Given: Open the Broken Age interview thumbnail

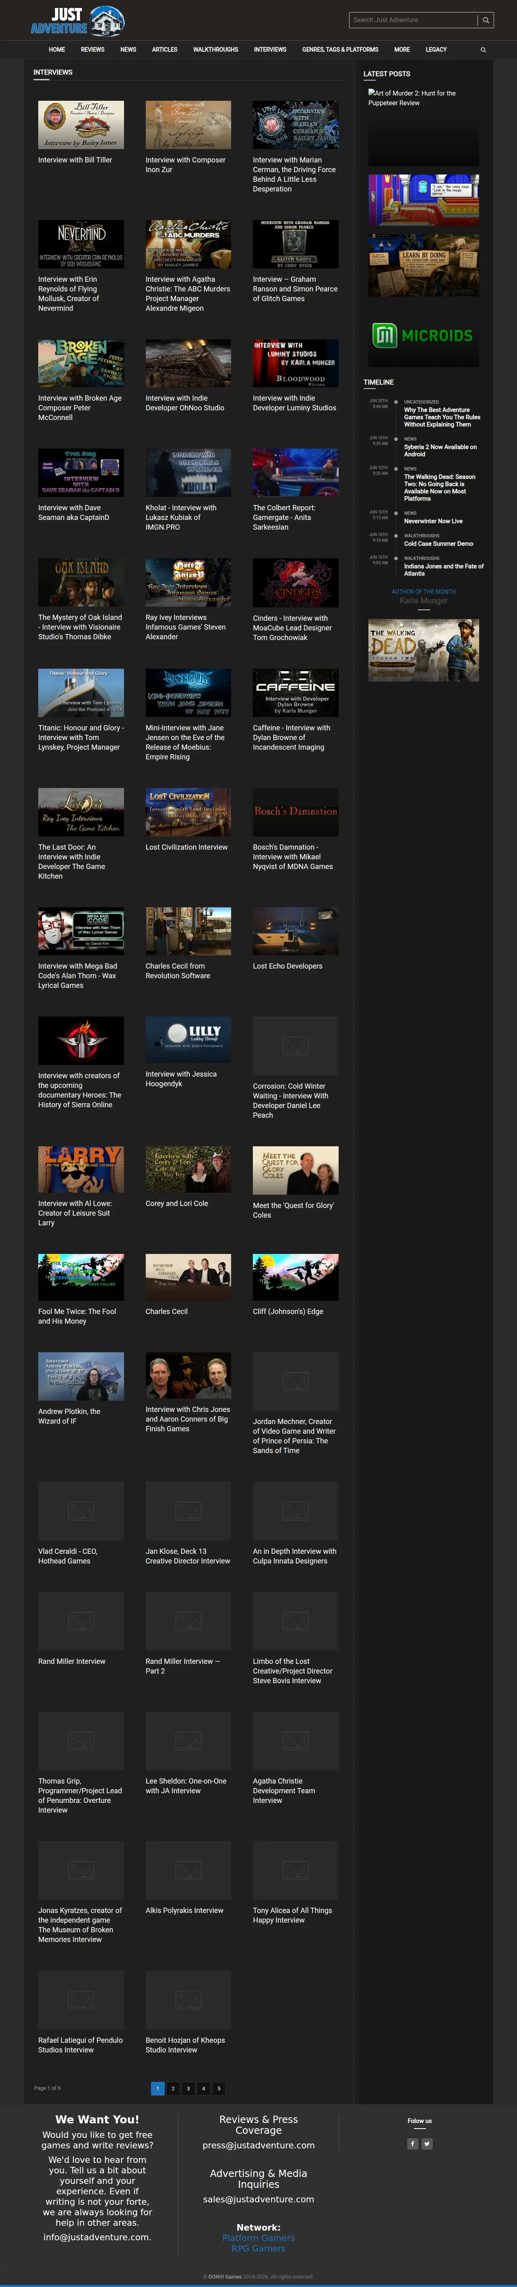Looking at the screenshot, I should 81,363.
